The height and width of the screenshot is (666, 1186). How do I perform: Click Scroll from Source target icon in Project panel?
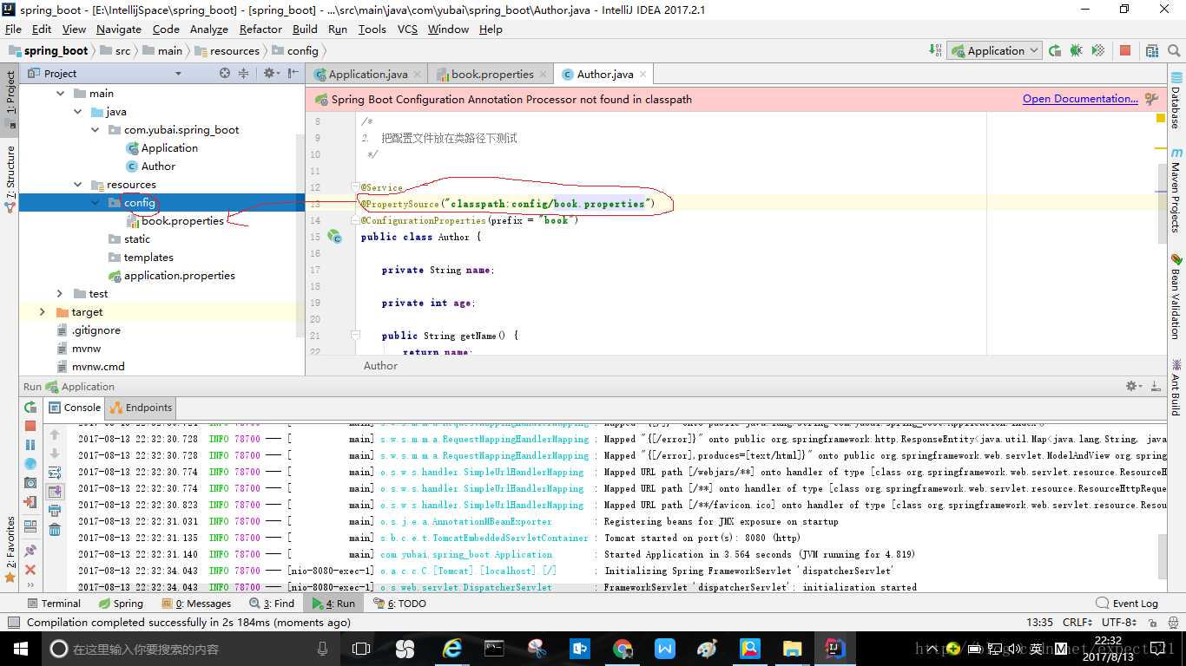coord(225,74)
